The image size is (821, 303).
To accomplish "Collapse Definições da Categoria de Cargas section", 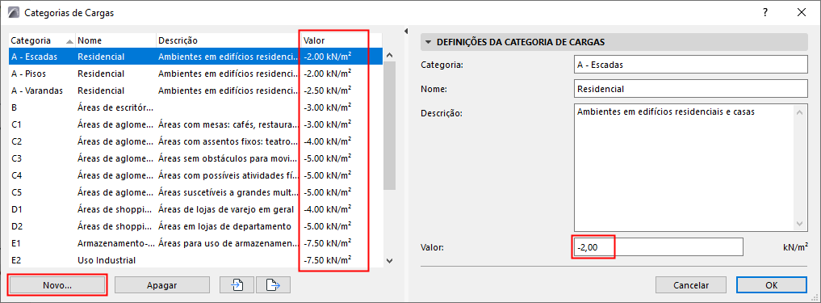I will 429,42.
